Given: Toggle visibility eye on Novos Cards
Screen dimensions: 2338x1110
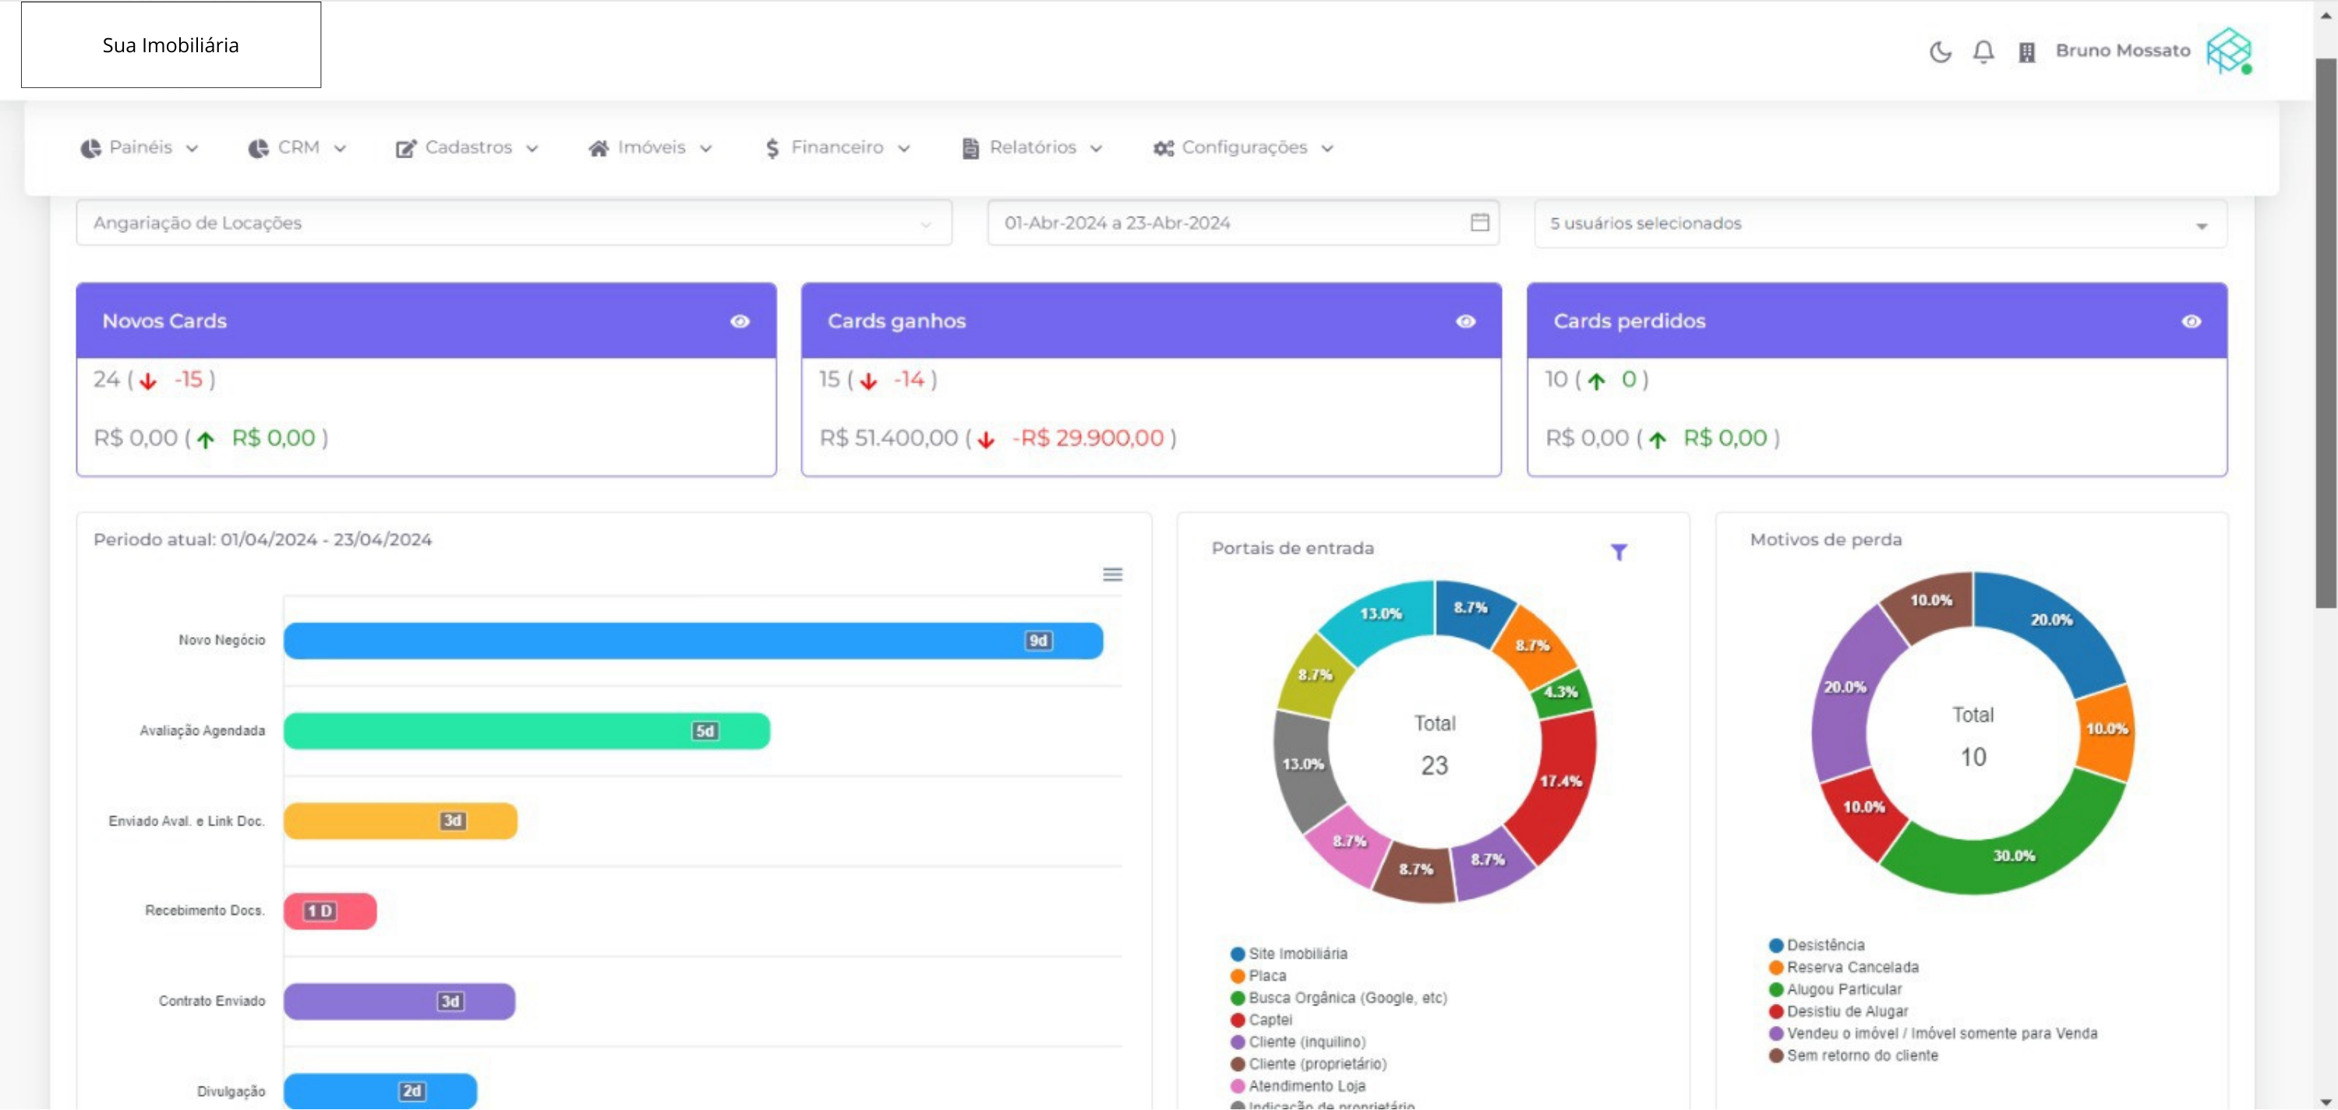Looking at the screenshot, I should click(x=740, y=321).
